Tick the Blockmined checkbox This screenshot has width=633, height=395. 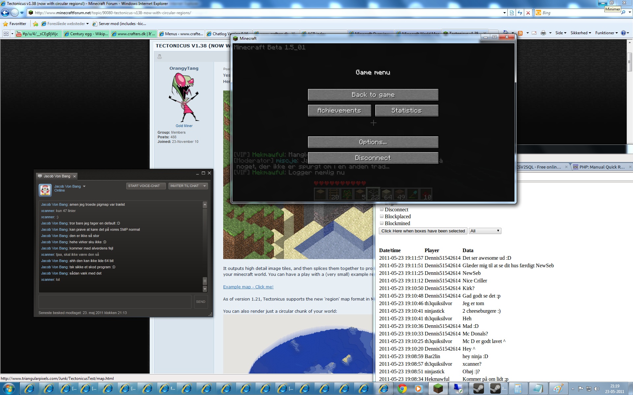tap(381, 223)
